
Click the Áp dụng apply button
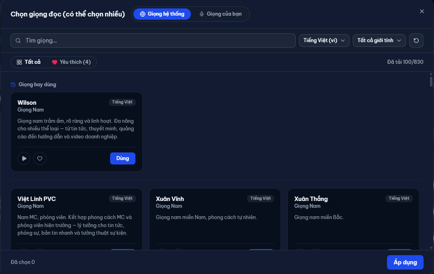pyautogui.click(x=405, y=262)
